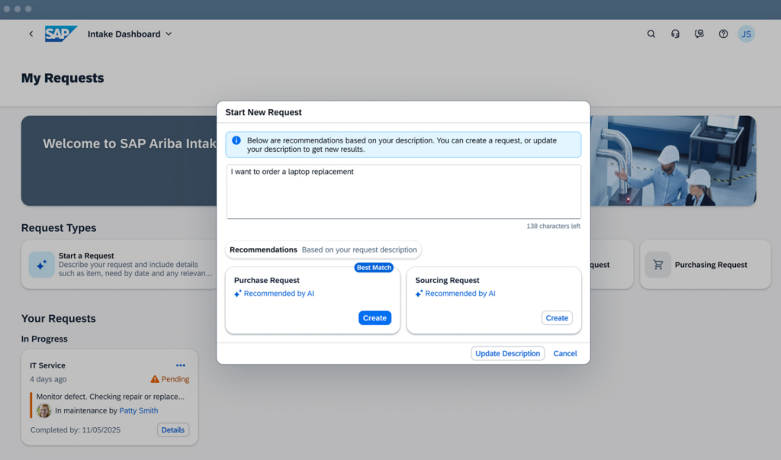The height and width of the screenshot is (460, 781).
Task: Open the help question mark icon
Action: 723,34
